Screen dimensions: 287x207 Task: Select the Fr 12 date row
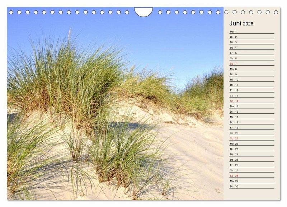252,90
